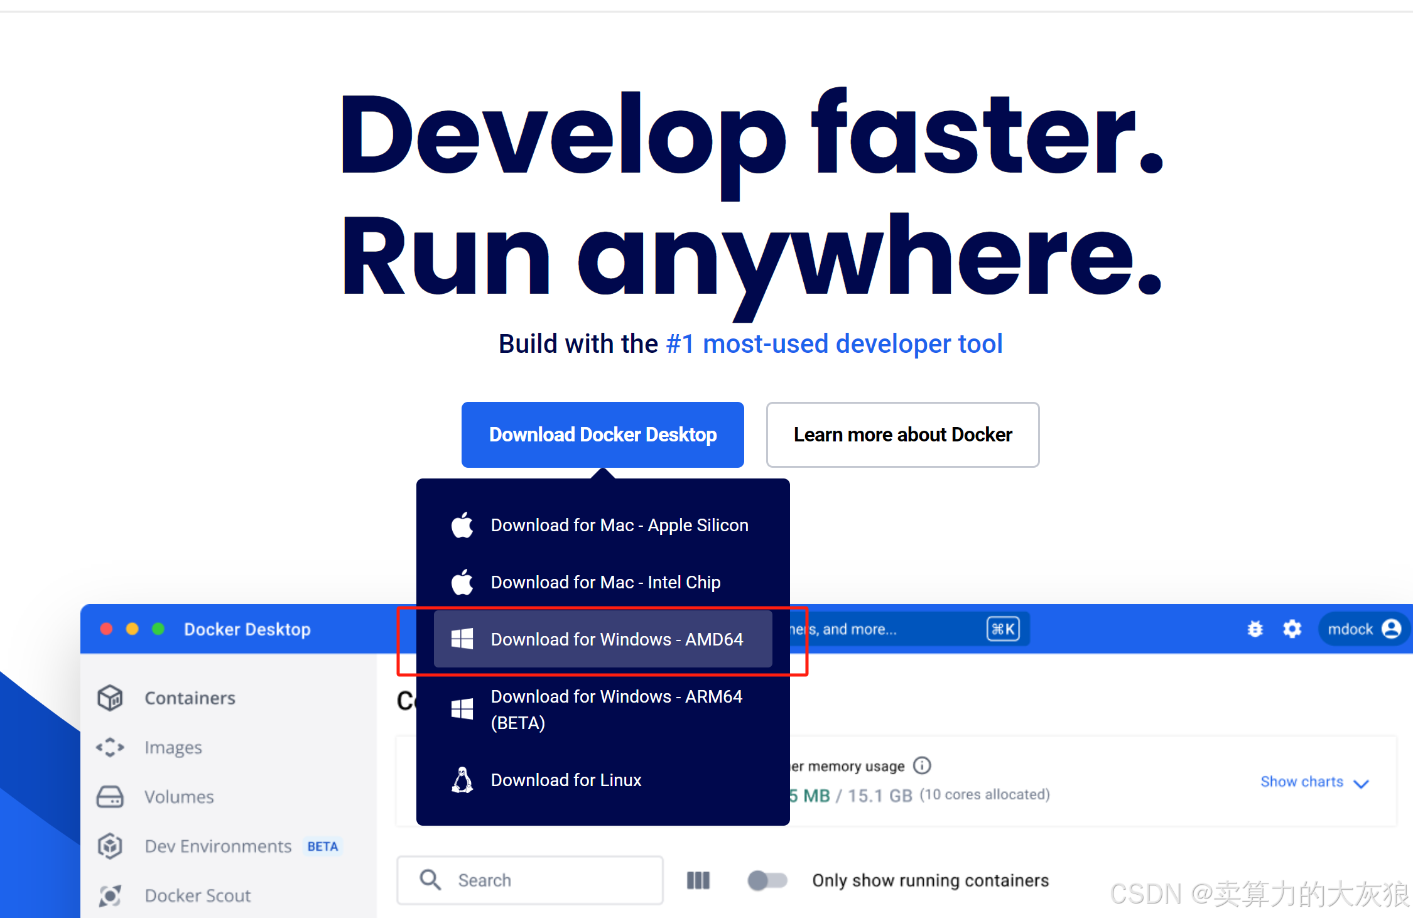Click the bug report icon

coord(1255,629)
